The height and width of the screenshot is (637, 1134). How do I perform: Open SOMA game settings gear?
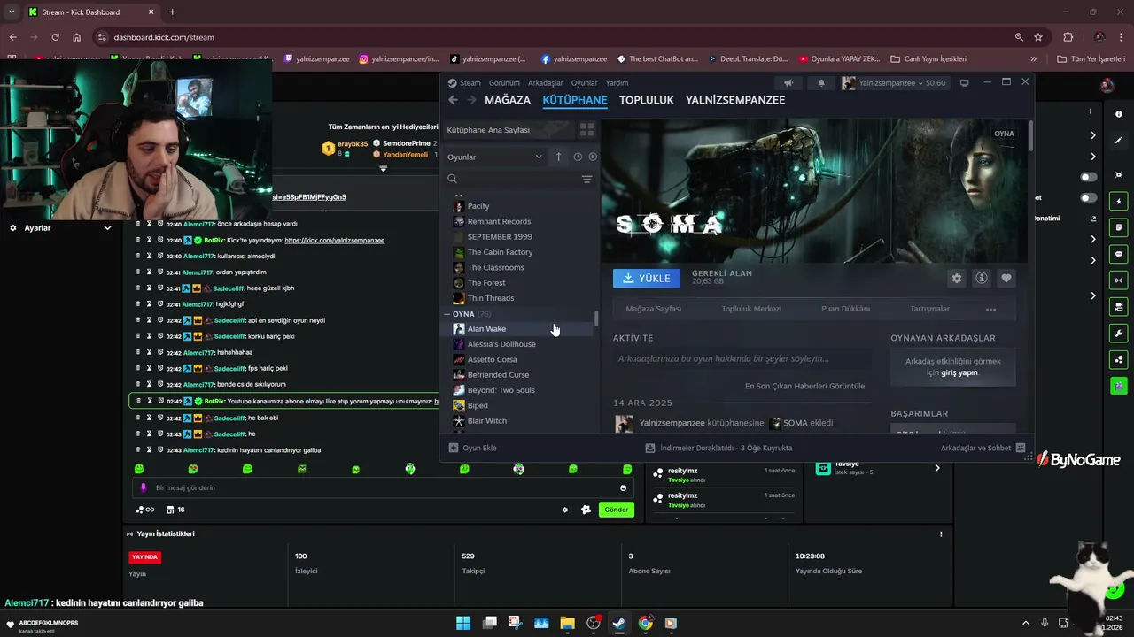pyautogui.click(x=956, y=278)
